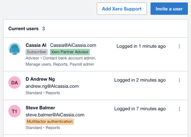Open the three-dot menu for D Andrew Ng
Viewport: 191px width, 137px height.
pyautogui.click(x=179, y=80)
